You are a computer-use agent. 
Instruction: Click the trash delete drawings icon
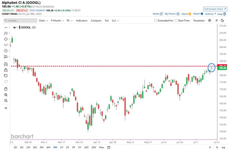[x=6, y=89]
